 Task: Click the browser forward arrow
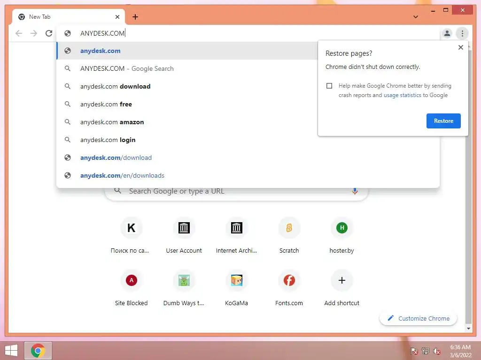point(34,33)
